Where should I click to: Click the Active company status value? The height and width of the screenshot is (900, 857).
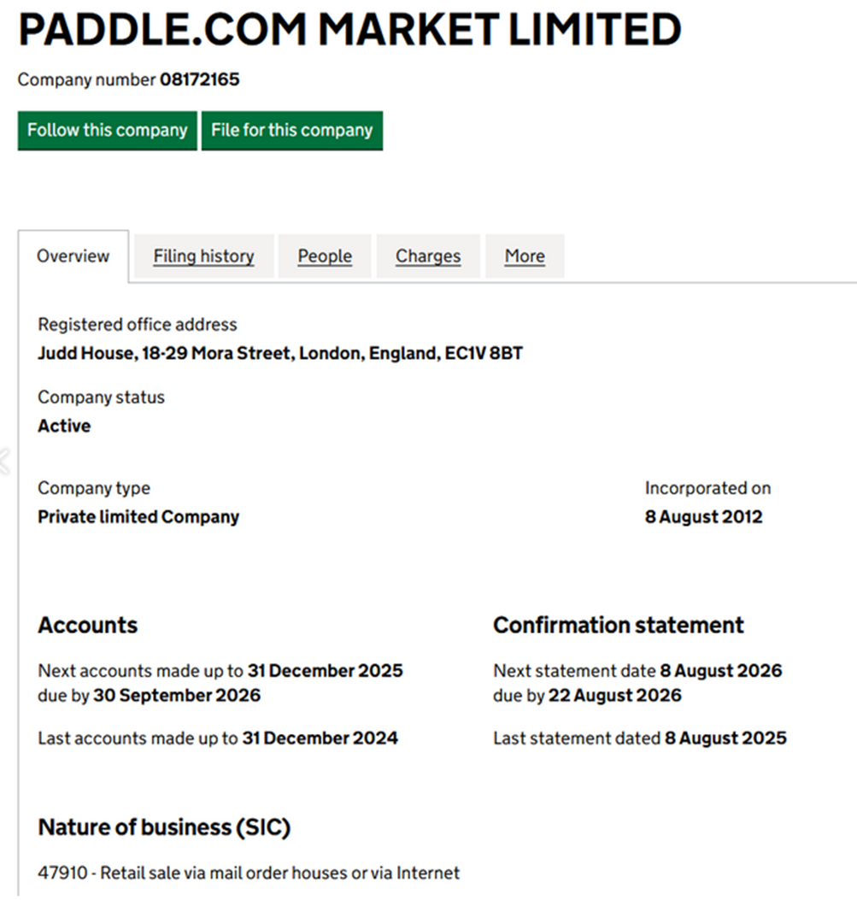[x=64, y=426]
